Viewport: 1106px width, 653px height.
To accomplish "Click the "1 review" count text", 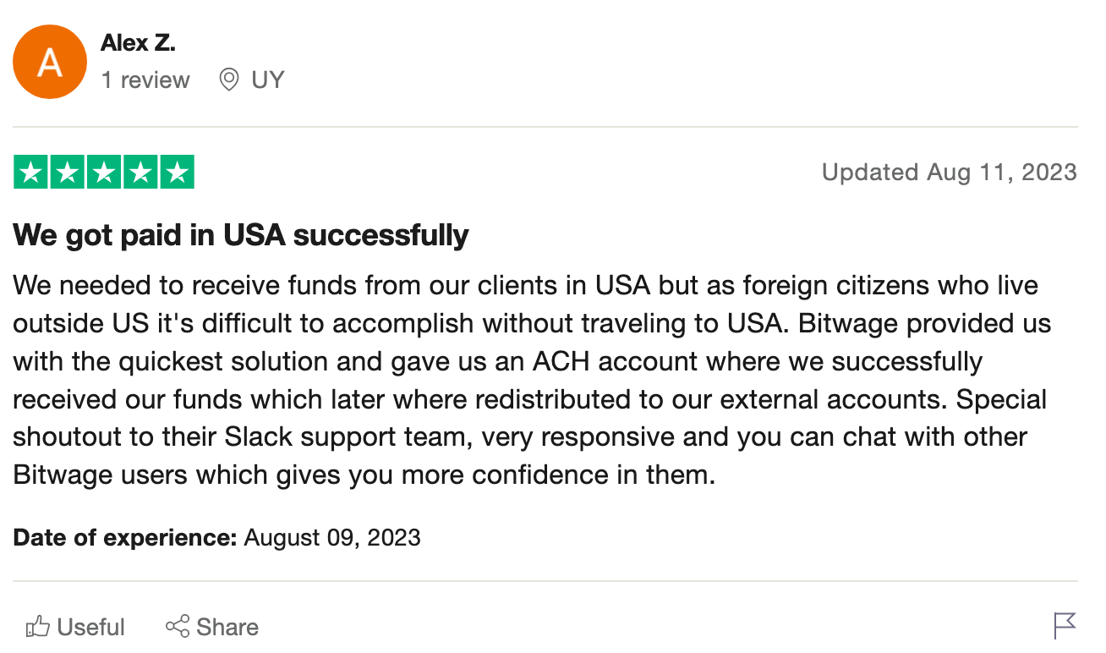I will pyautogui.click(x=145, y=80).
